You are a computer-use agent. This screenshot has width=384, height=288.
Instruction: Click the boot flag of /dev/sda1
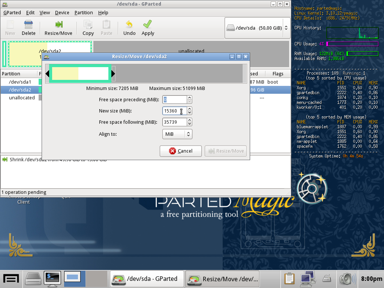(x=273, y=82)
